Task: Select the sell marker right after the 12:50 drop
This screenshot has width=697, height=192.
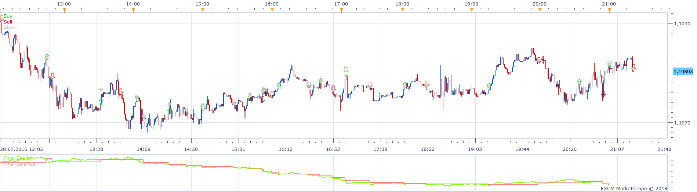Action: pyautogui.click(x=52, y=76)
